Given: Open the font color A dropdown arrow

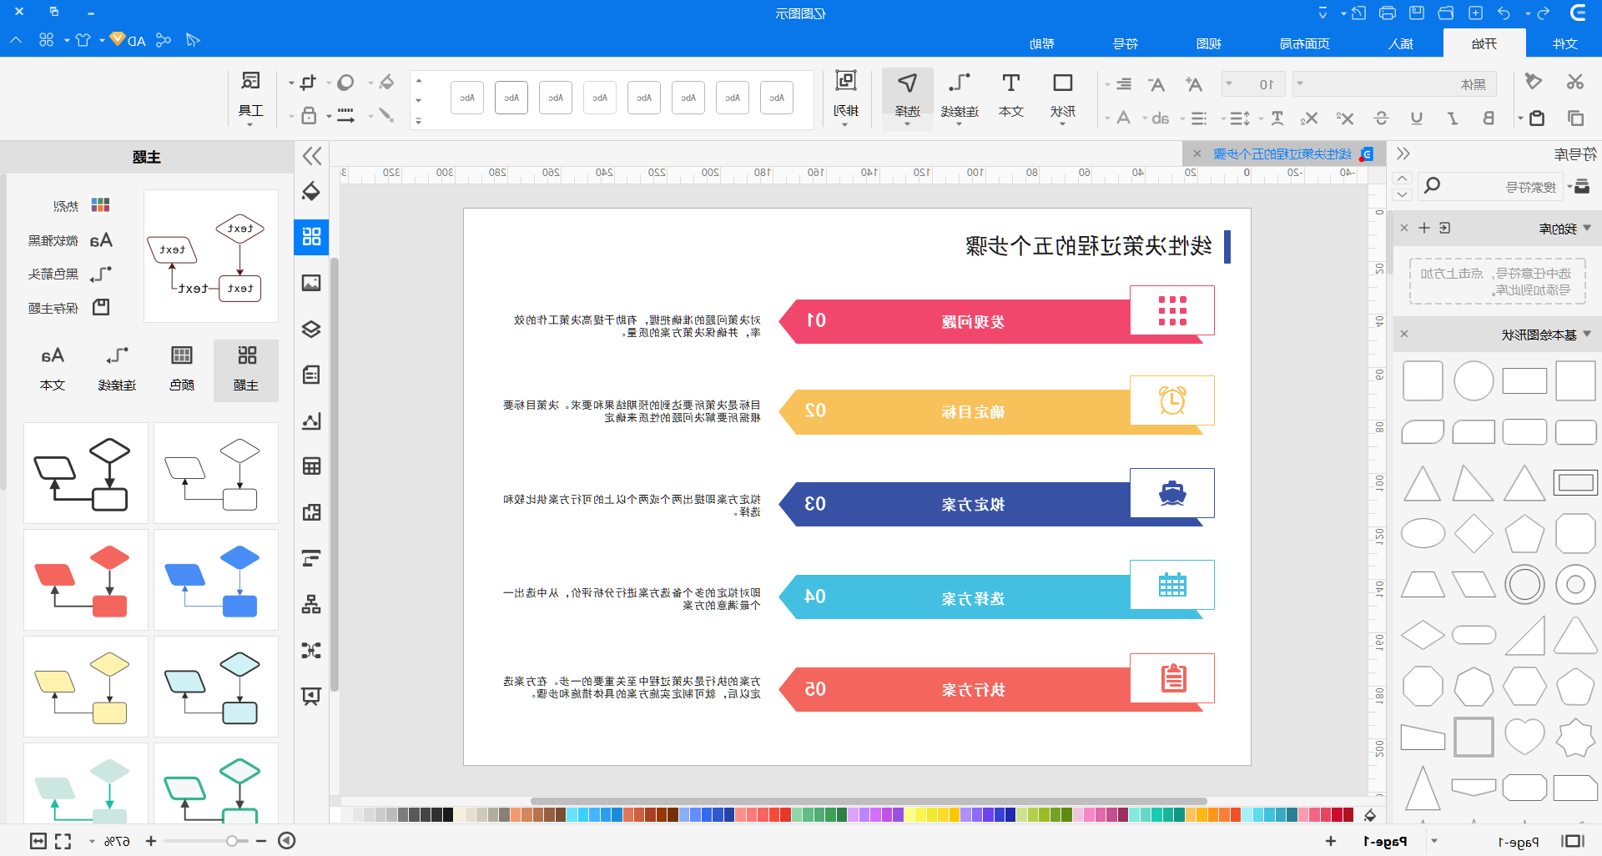Looking at the screenshot, I should tap(1107, 118).
